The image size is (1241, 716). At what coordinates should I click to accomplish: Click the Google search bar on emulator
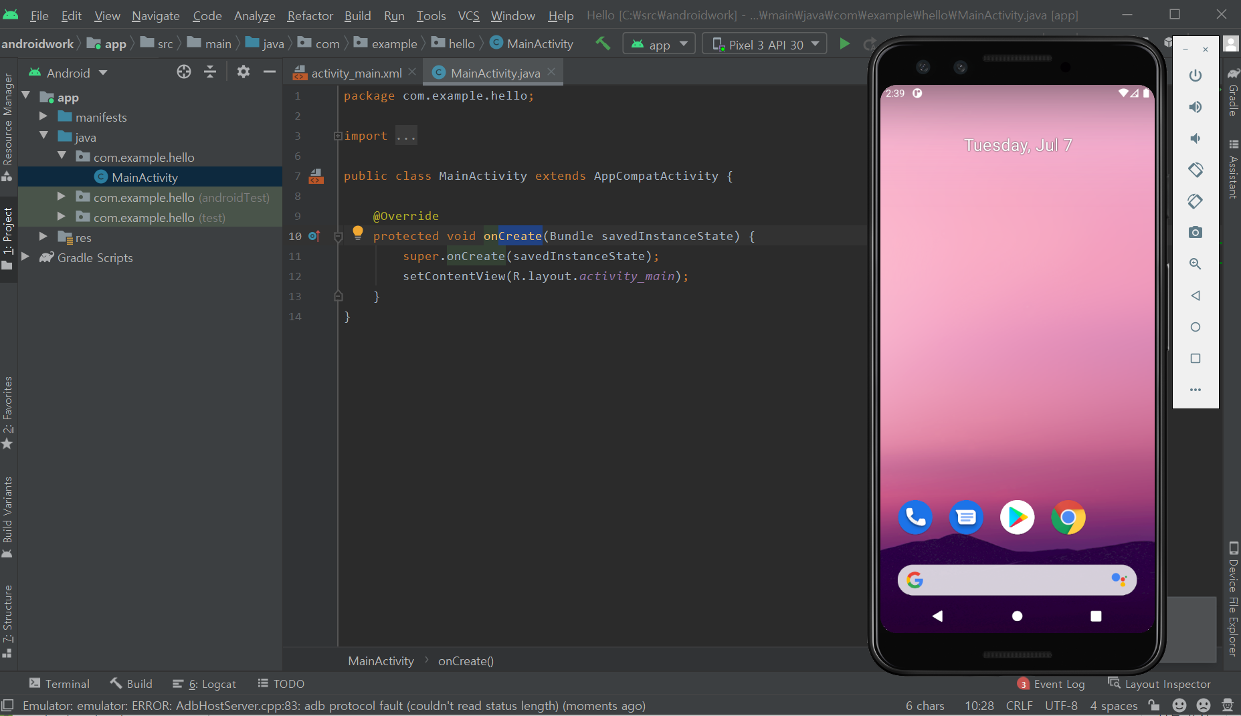(1017, 580)
